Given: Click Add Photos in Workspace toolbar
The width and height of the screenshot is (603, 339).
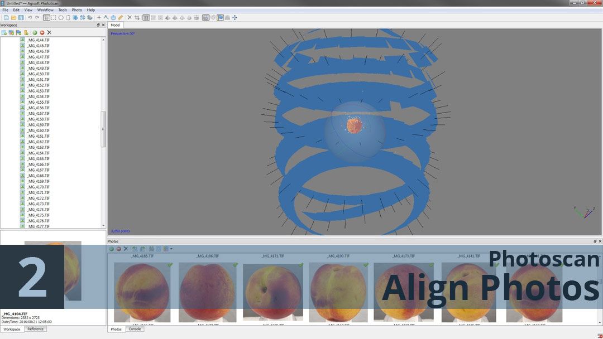Looking at the screenshot, I should [x=11, y=33].
